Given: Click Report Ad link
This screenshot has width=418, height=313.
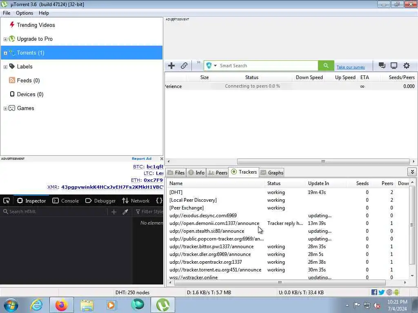Looking at the screenshot, I should (142, 159).
